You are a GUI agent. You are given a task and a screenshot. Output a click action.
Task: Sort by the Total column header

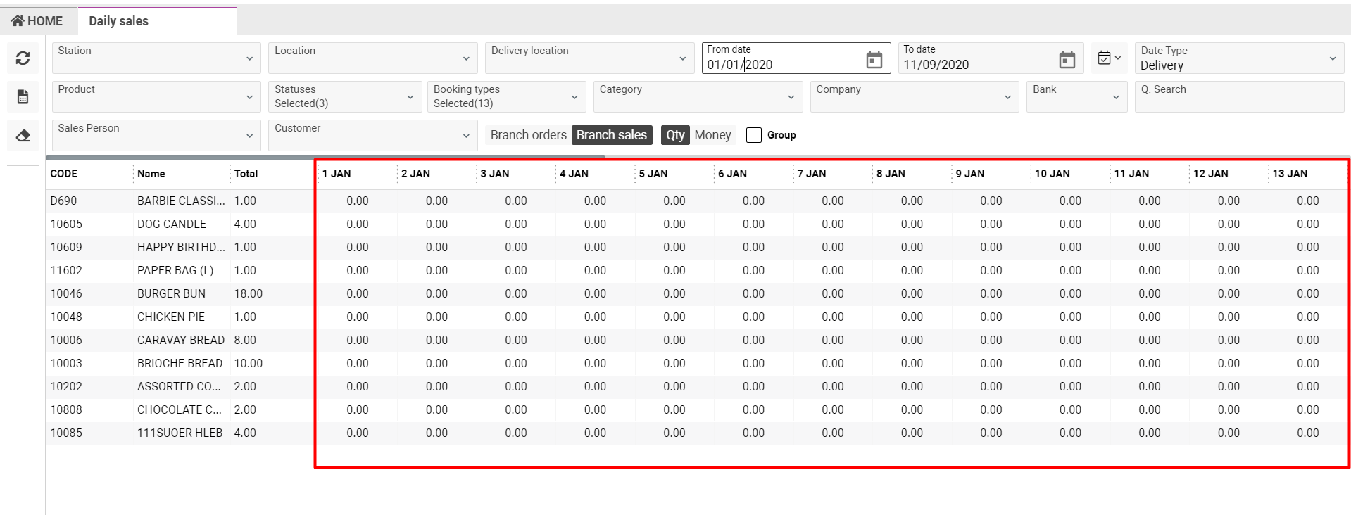point(246,174)
